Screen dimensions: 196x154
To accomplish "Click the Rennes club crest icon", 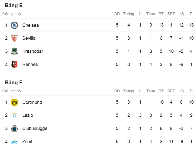I will [14, 64].
